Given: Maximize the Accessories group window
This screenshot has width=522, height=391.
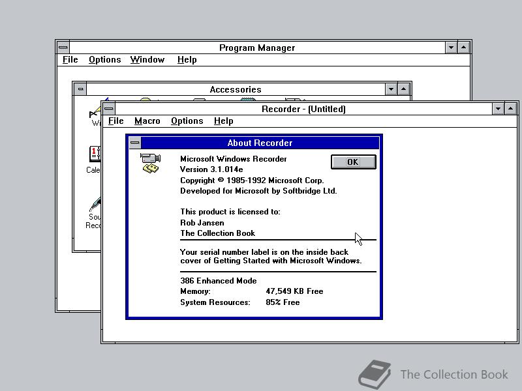Looking at the screenshot, I should [403, 89].
